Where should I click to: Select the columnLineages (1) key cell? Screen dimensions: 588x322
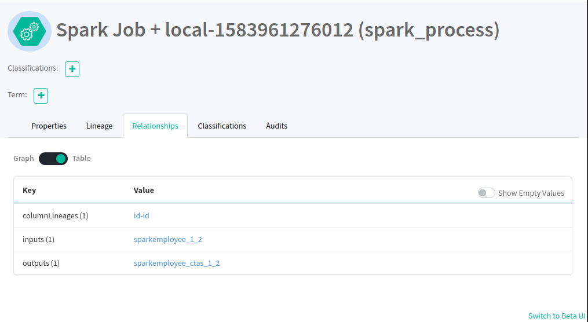(x=56, y=215)
